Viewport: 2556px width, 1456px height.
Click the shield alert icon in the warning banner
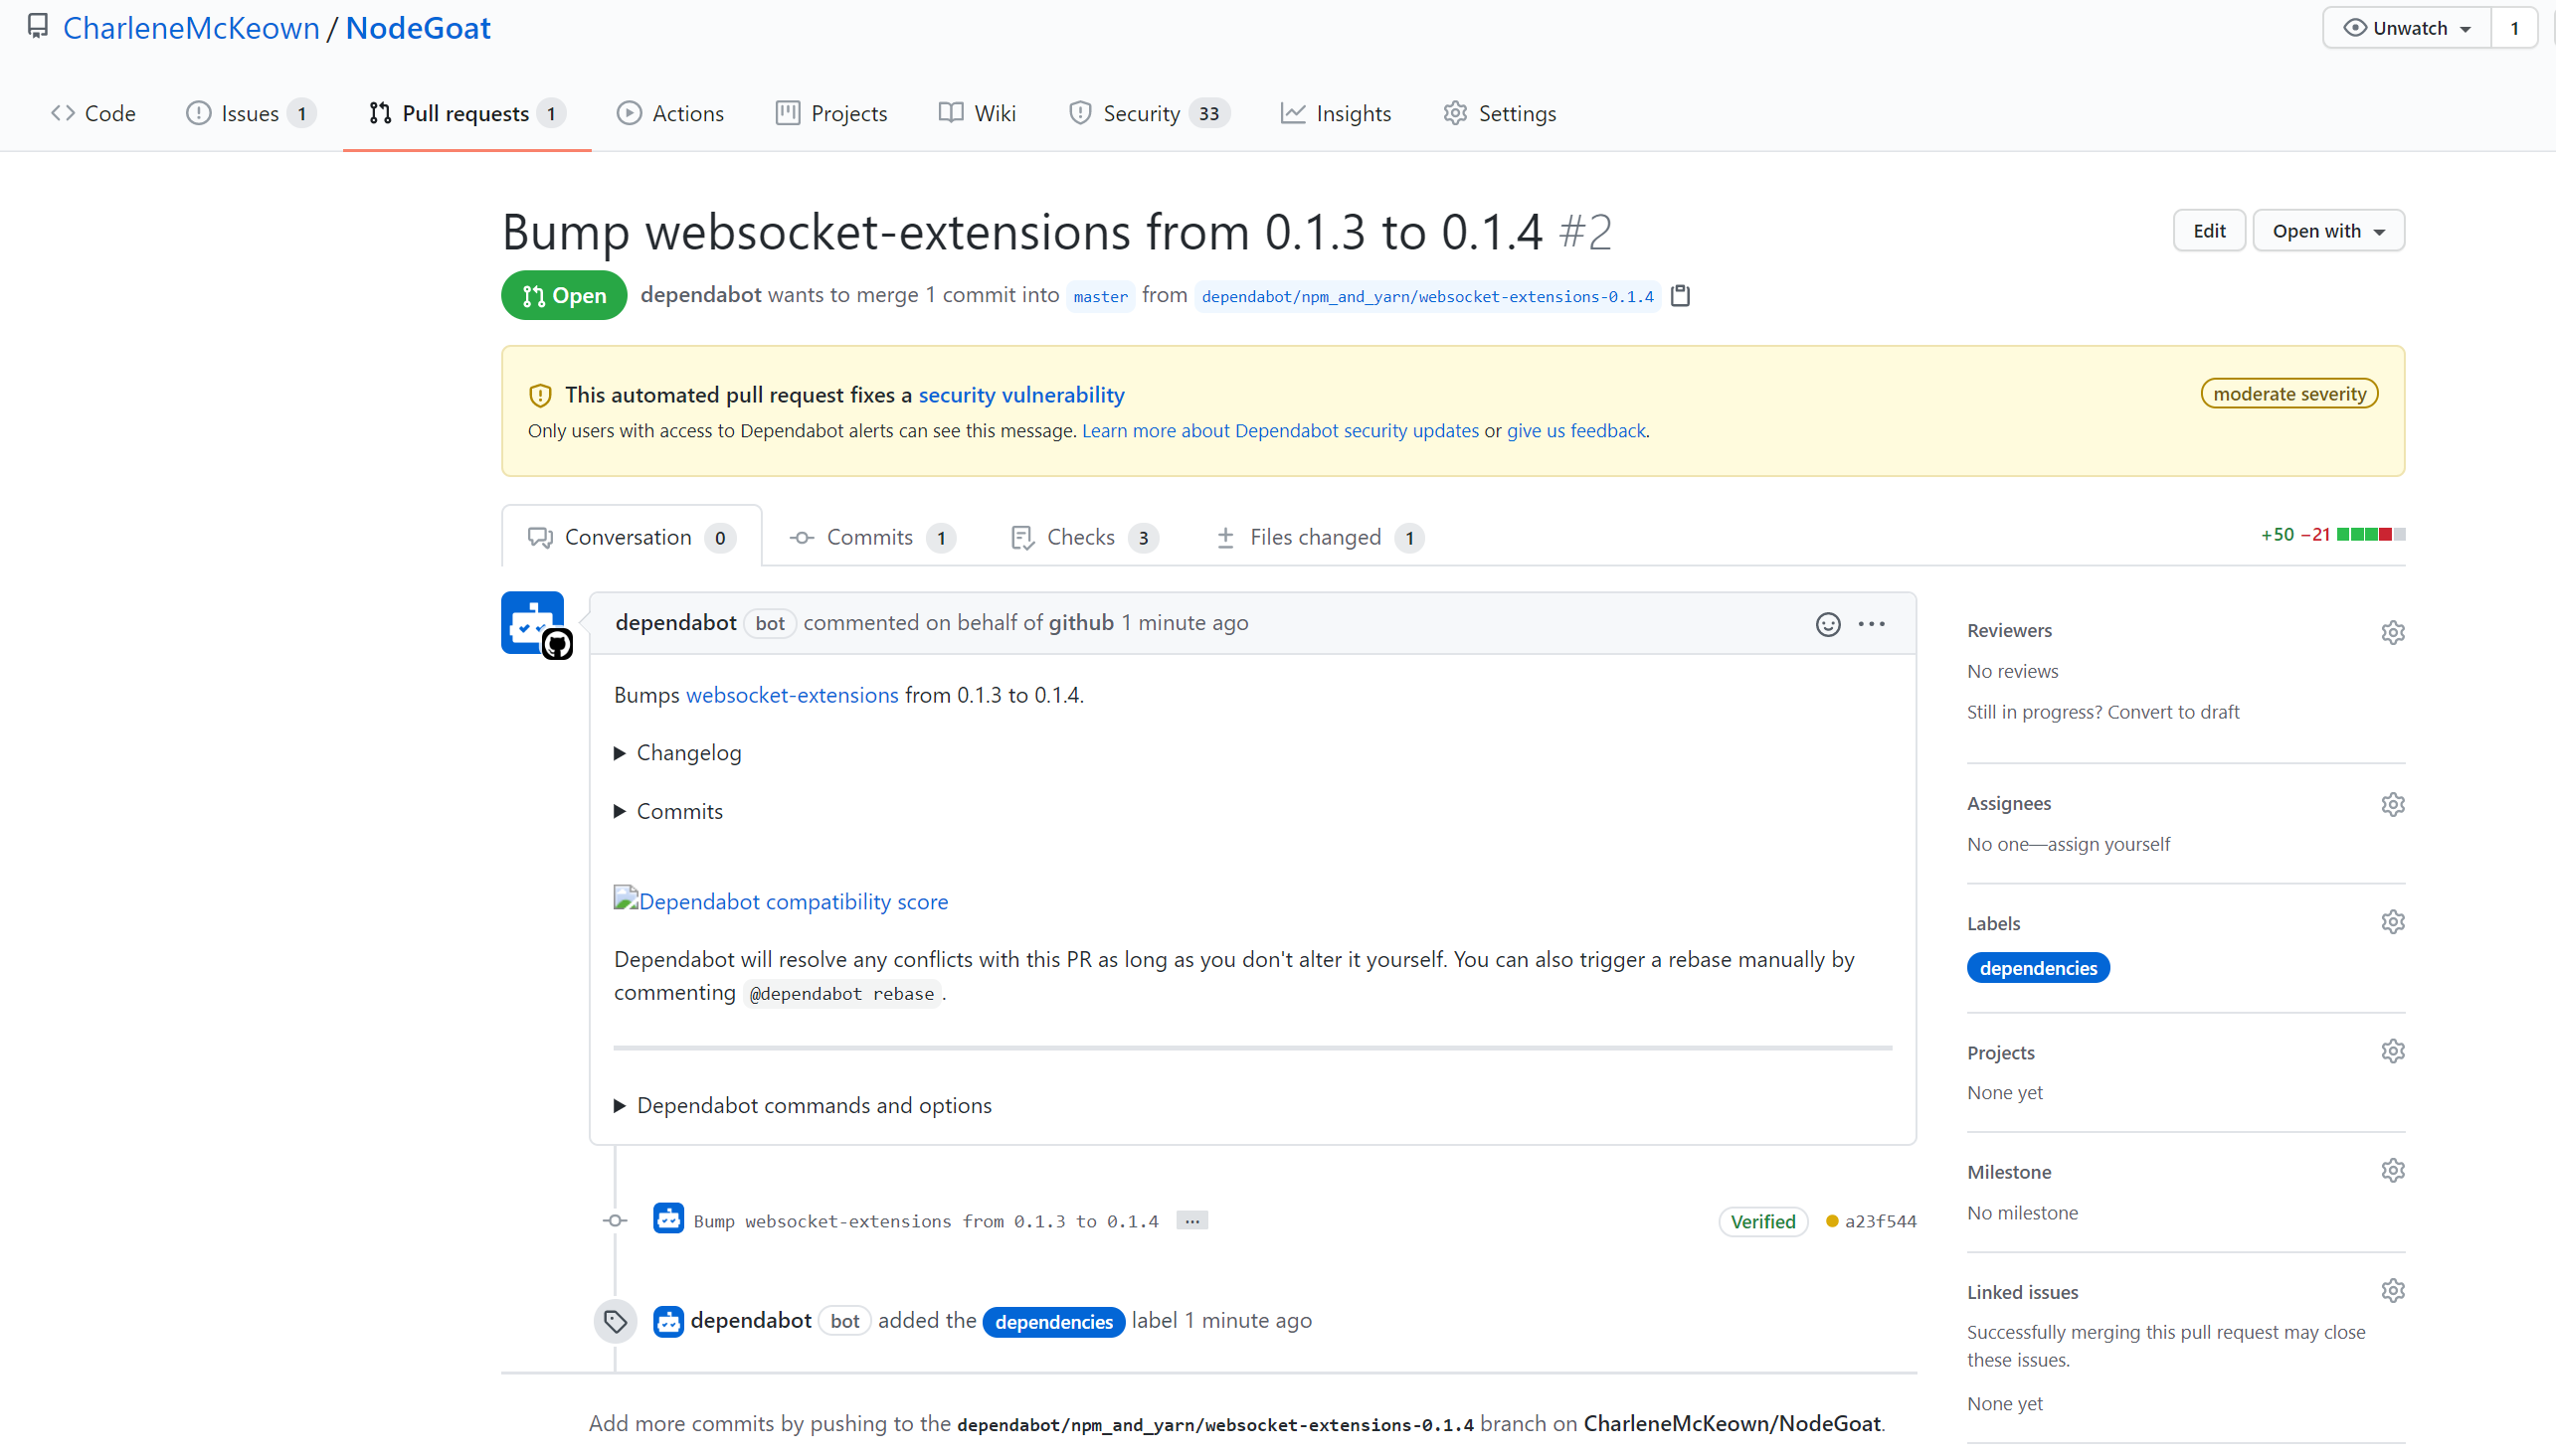click(540, 396)
